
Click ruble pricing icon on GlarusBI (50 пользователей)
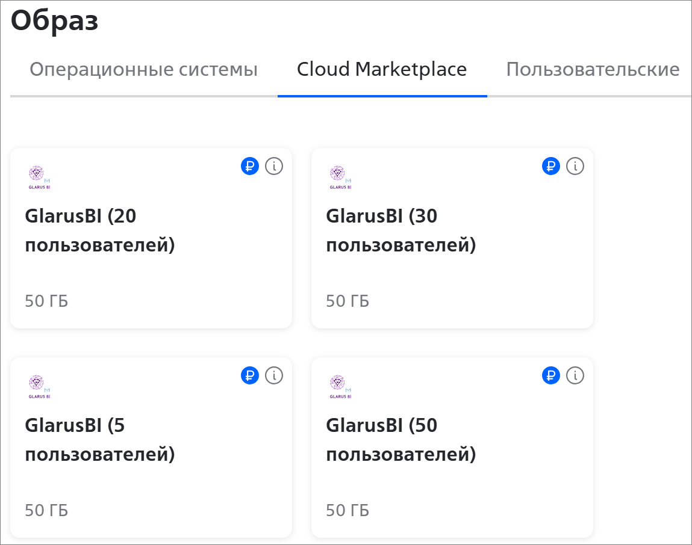tap(551, 376)
